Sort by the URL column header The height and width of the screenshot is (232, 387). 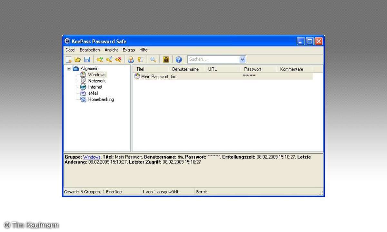click(x=222, y=69)
